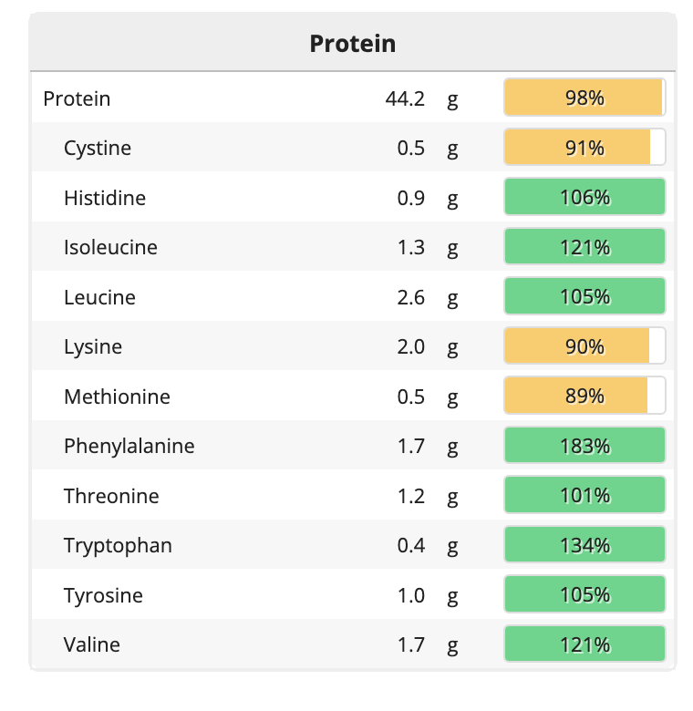Viewport: 693px width, 711px height.
Task: Click the Tryptophan 134% progress bar
Action: pos(584,545)
